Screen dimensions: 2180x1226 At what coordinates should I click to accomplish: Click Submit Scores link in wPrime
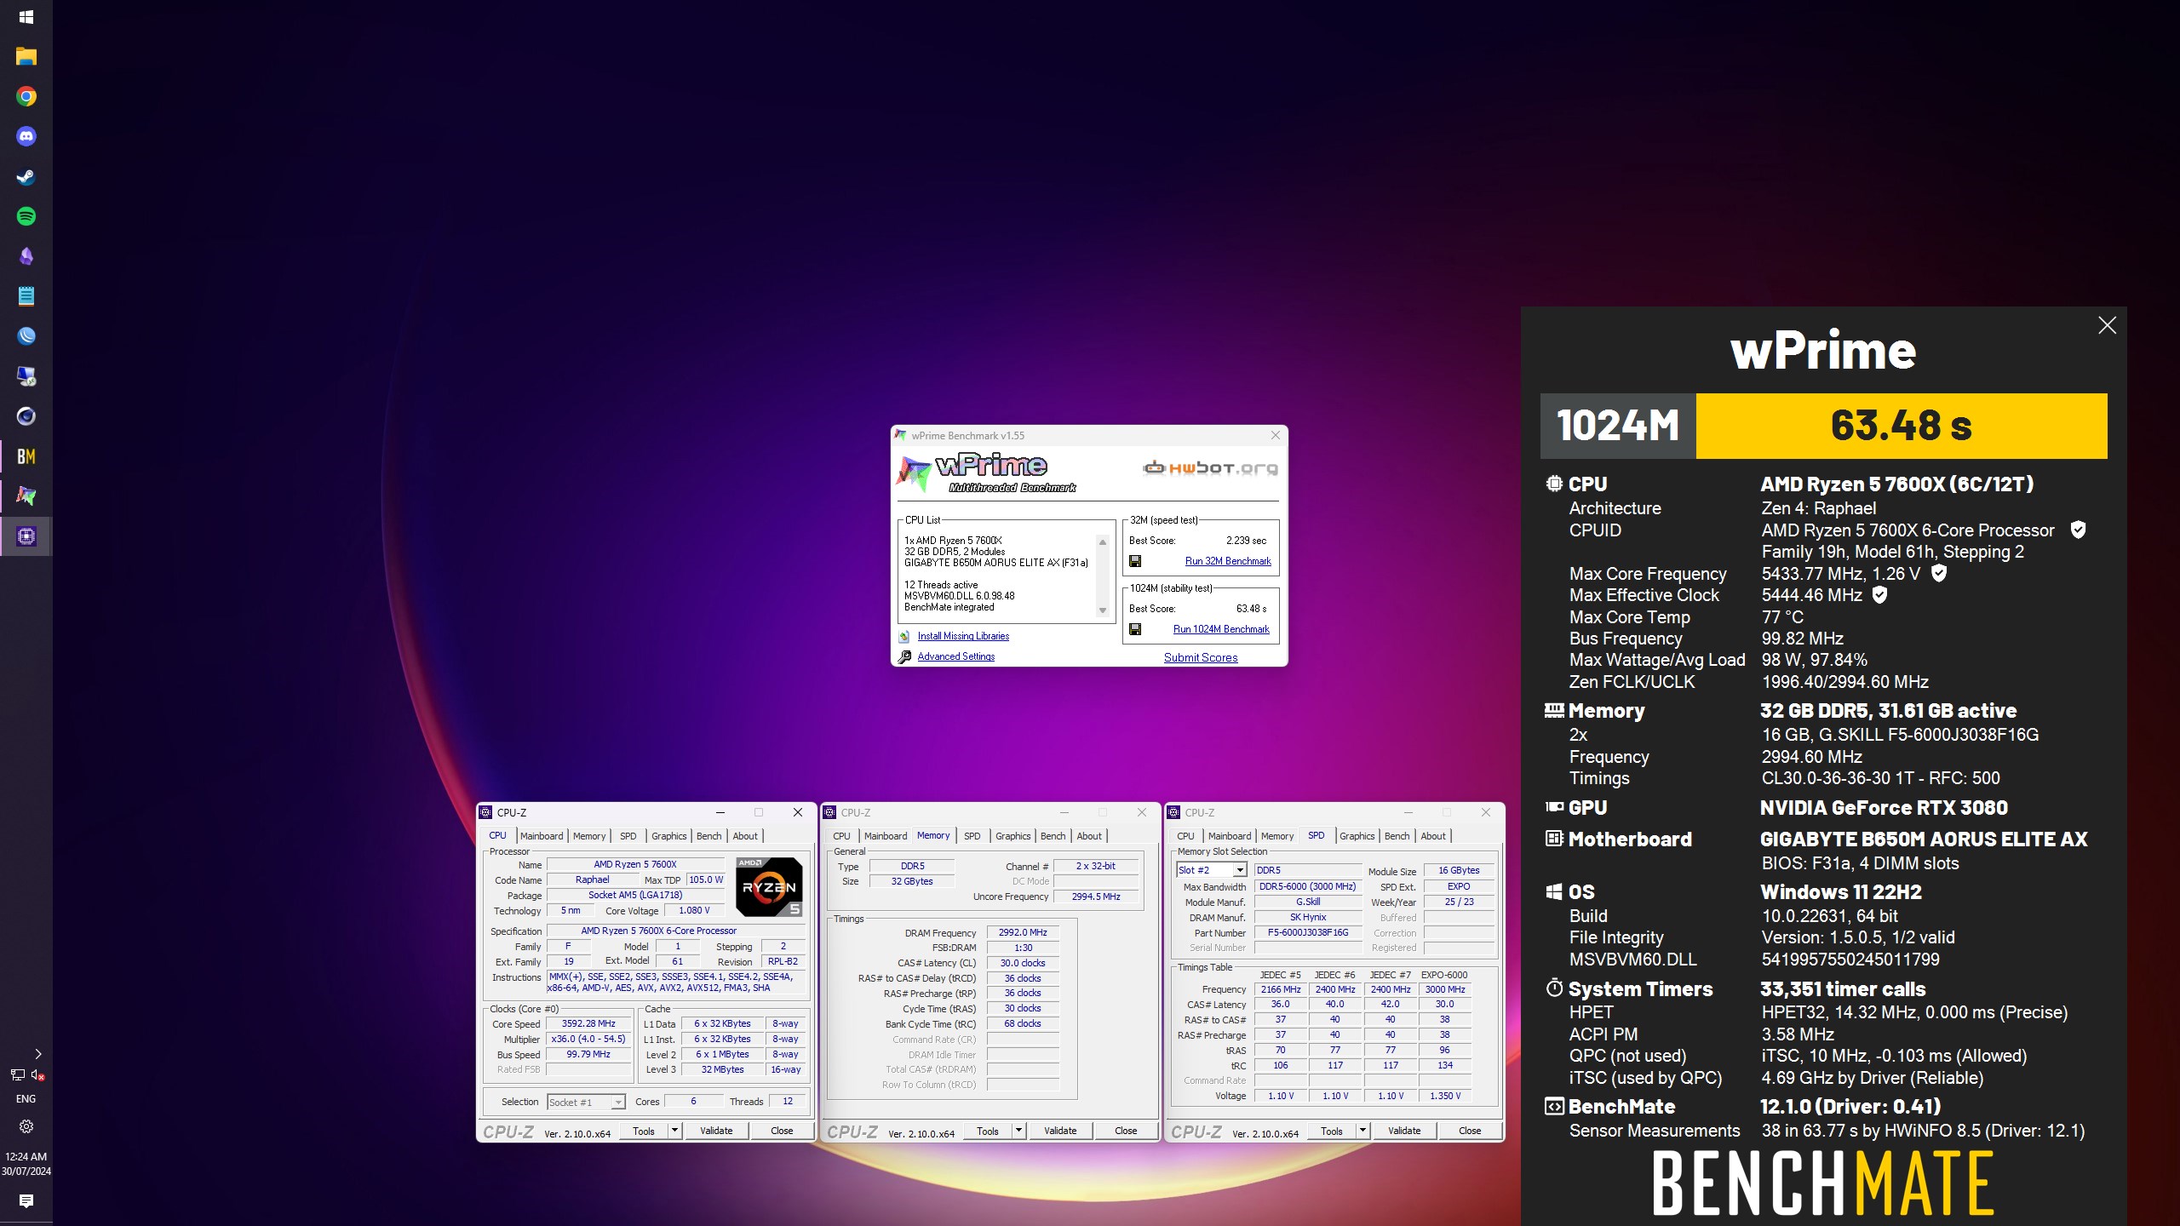click(1201, 657)
